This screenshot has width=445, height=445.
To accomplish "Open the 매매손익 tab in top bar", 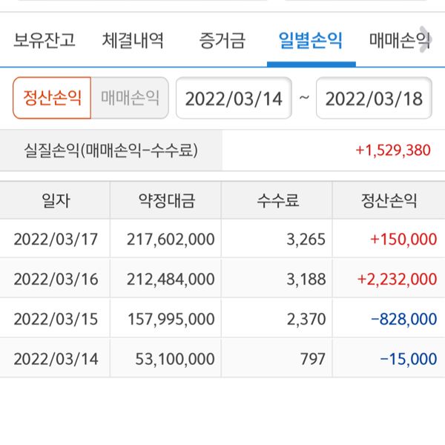I will [398, 40].
